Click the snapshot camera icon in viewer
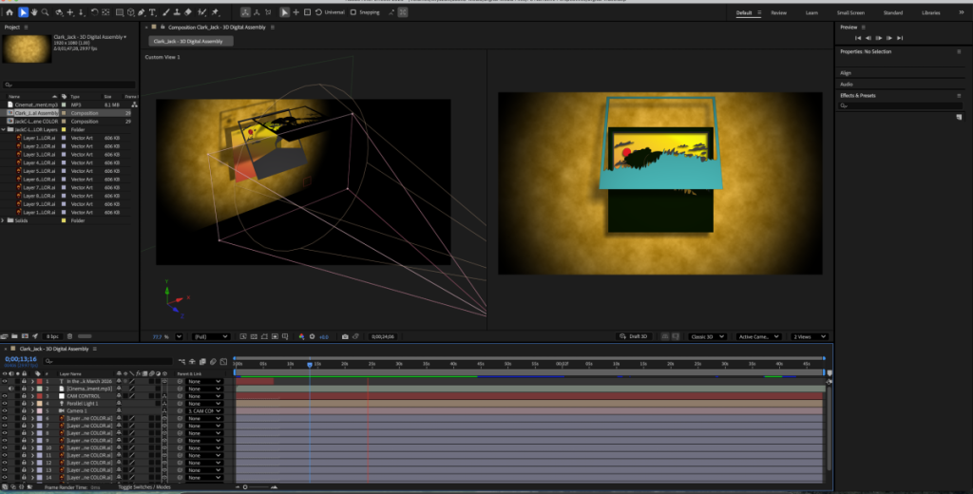 click(345, 336)
